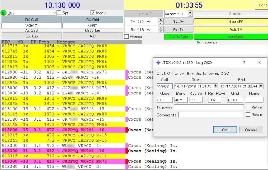Click the green S status indicator
The height and width of the screenshot is (170, 268).
coord(3,13)
